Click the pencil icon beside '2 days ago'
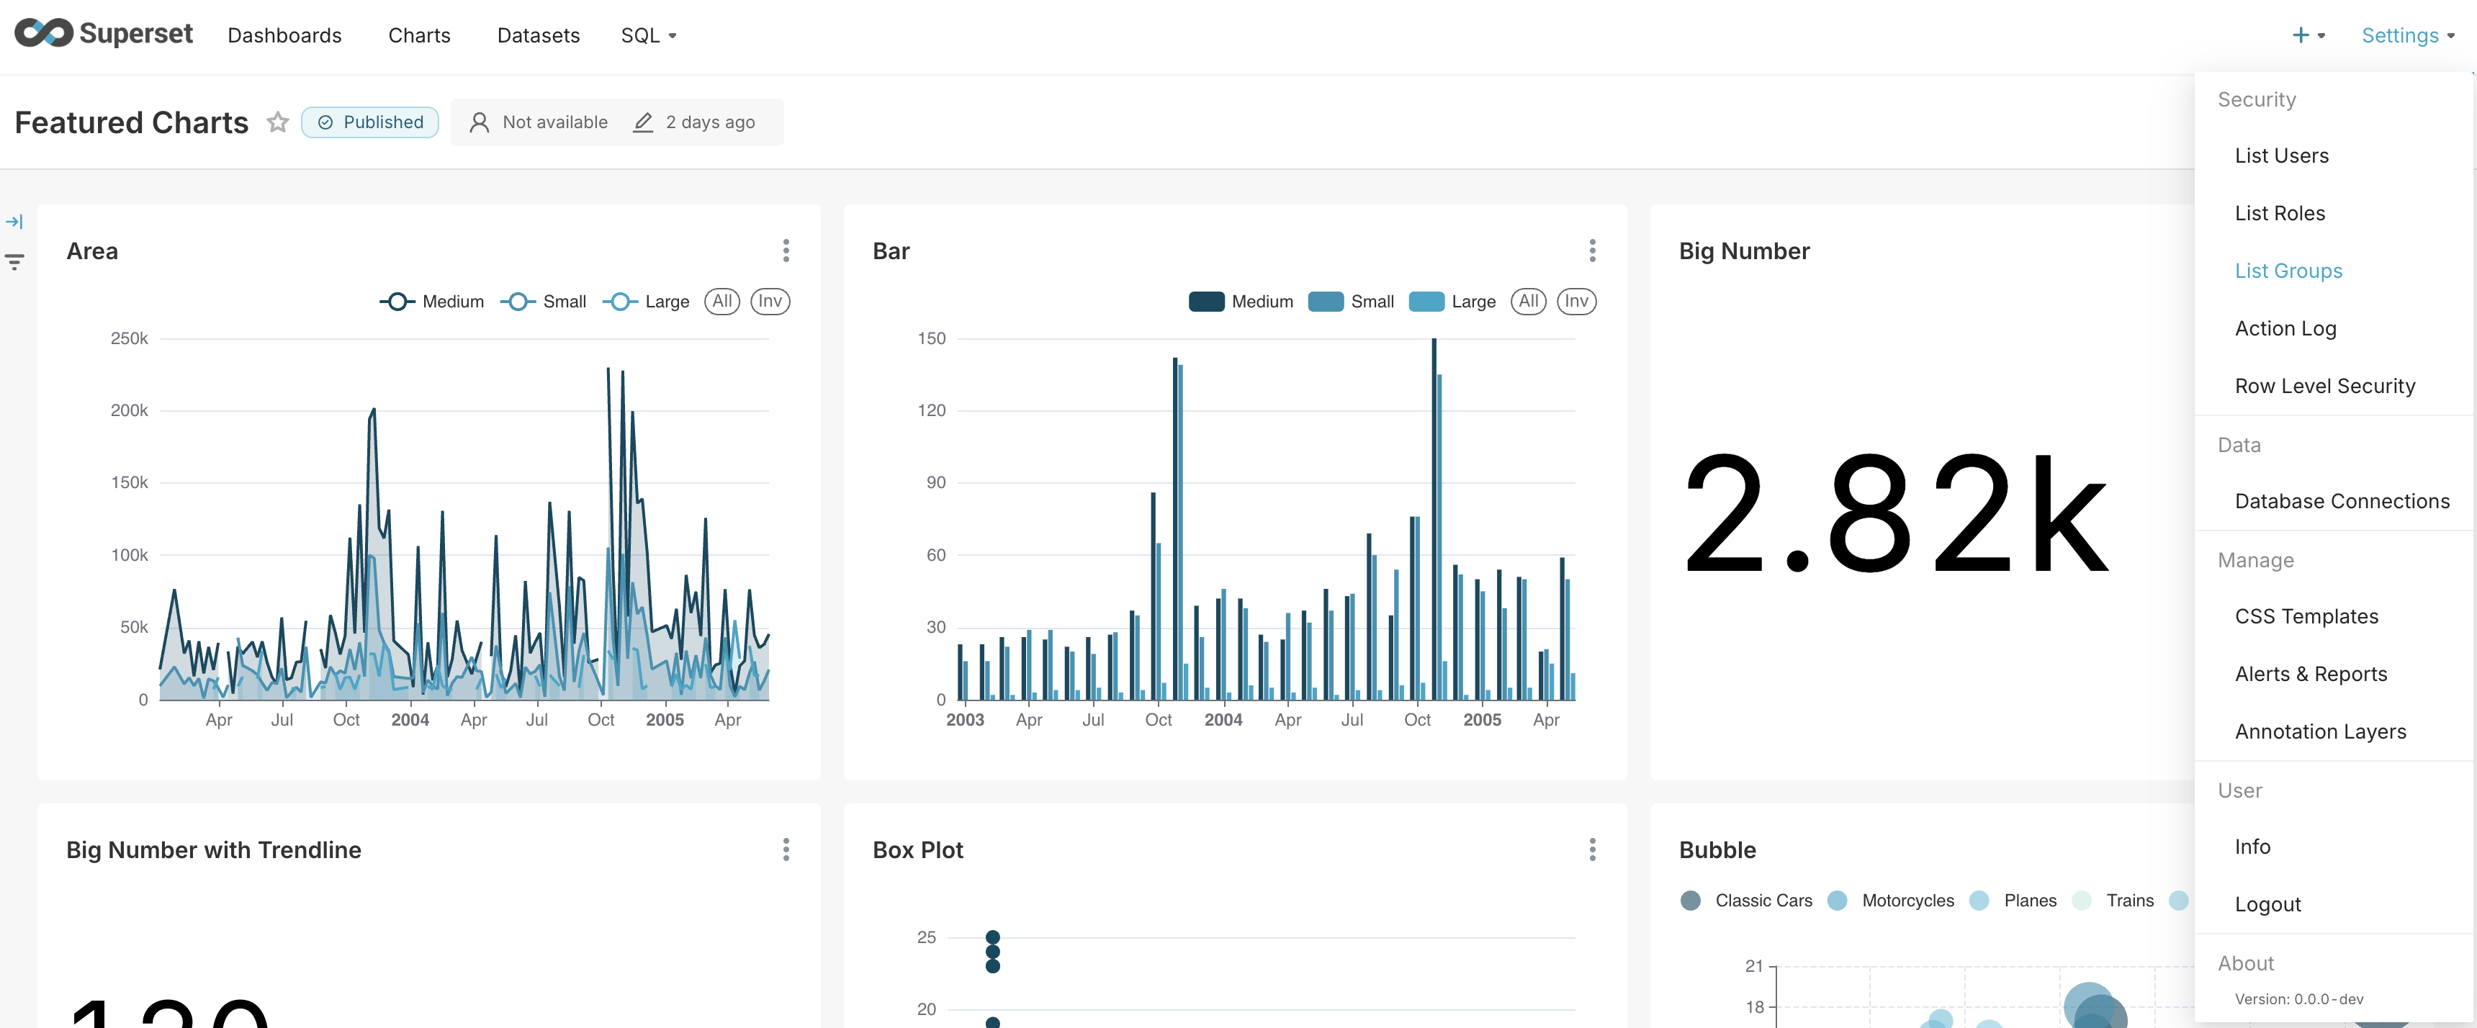 tap(643, 122)
